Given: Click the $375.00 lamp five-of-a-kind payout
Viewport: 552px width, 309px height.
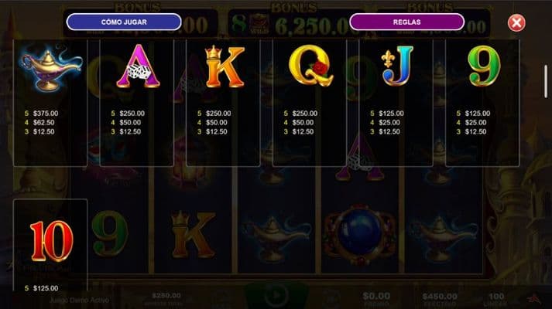Looking at the screenshot, I should (46, 114).
